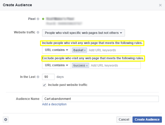The image size is (165, 125).
Task: Click the Include past website traffic label
Action: pos(68,85)
